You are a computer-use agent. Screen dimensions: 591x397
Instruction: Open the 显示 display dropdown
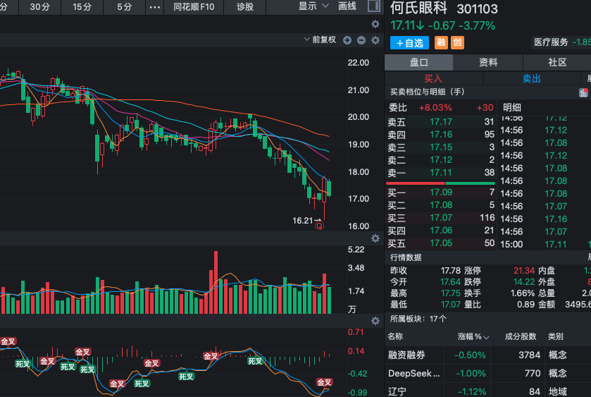(313, 6)
